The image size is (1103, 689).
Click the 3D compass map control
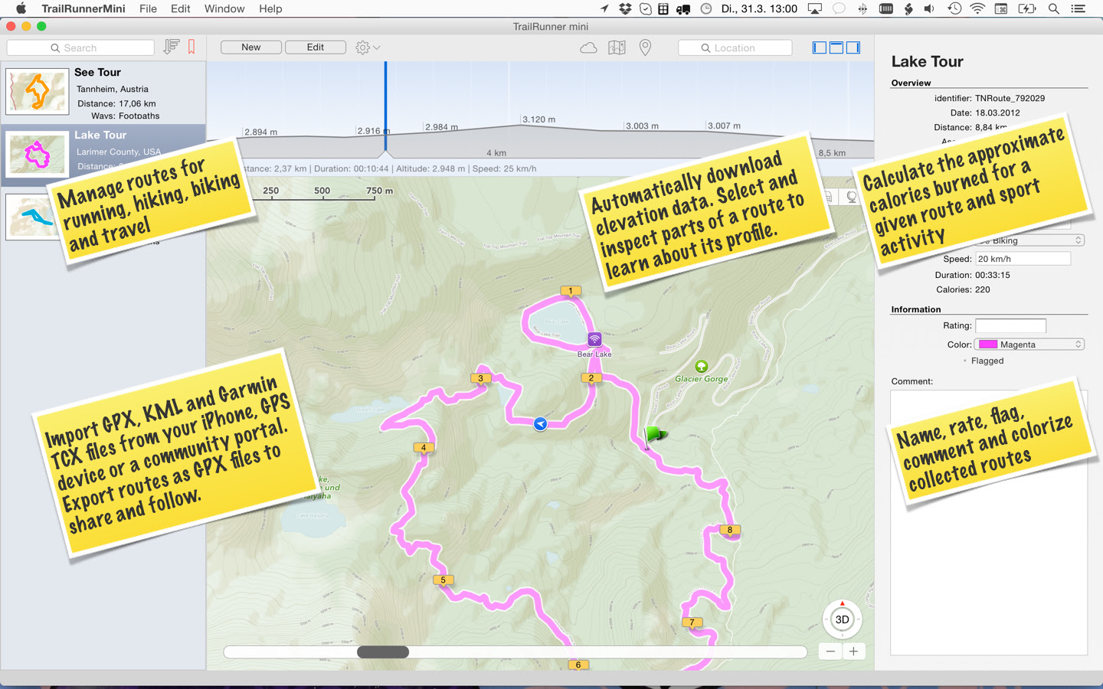(x=842, y=619)
